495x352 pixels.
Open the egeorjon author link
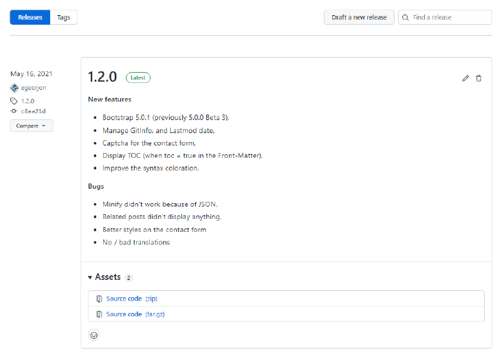pyautogui.click(x=34, y=88)
